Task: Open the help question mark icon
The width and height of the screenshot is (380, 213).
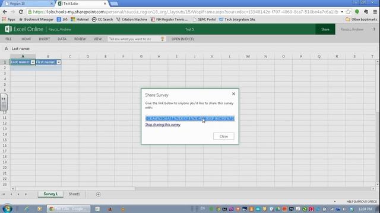Action: click(374, 29)
